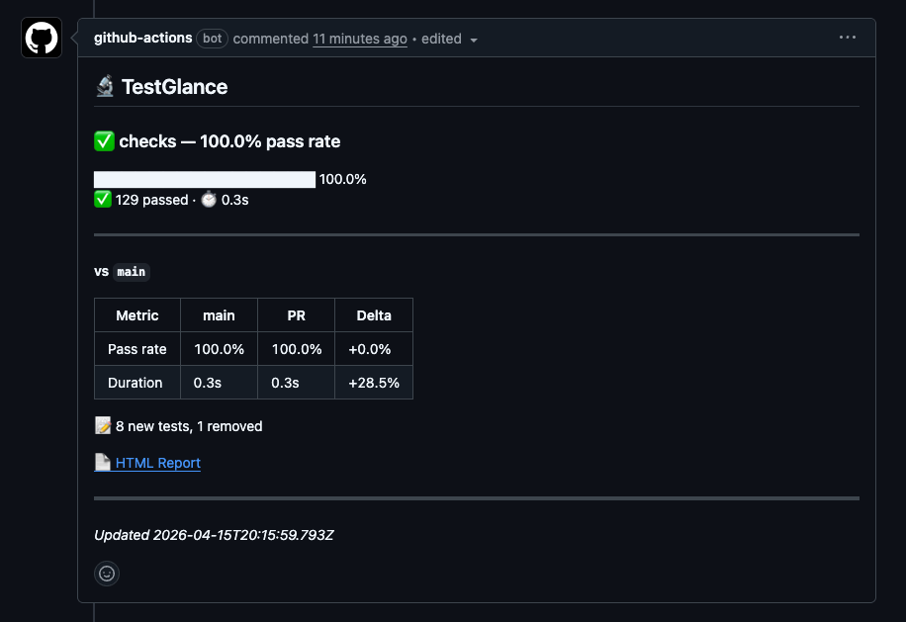Image resolution: width=906 pixels, height=622 pixels.
Task: Click the +28.5% duration delta cell
Action: [373, 383]
